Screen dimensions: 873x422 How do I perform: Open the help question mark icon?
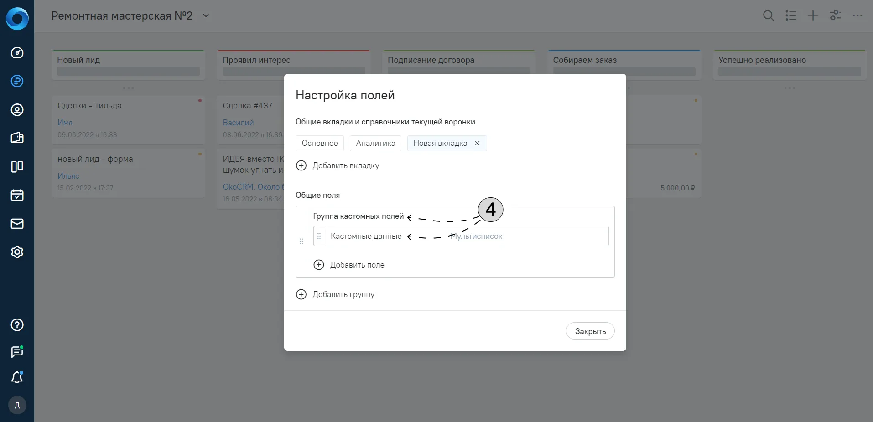pyautogui.click(x=17, y=325)
